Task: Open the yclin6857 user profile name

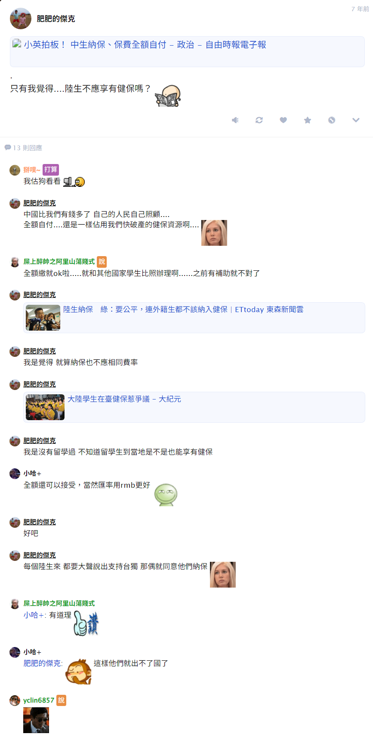Action: click(x=39, y=700)
